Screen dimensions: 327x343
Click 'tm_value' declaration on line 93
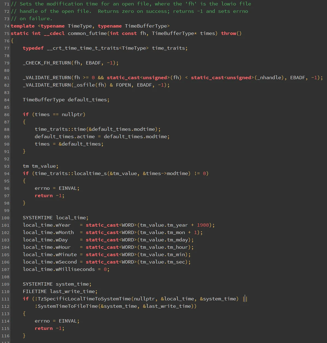point(44,166)
